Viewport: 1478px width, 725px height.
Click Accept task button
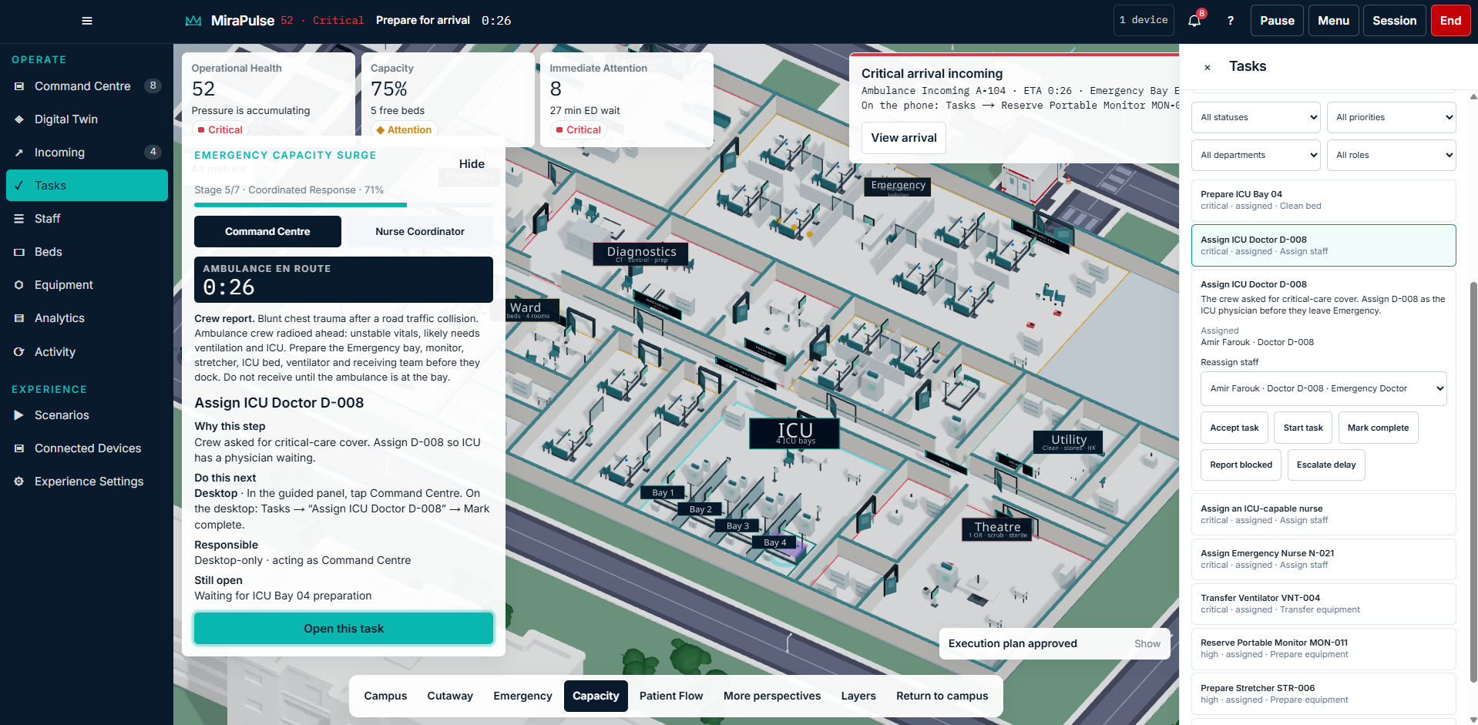(1234, 428)
